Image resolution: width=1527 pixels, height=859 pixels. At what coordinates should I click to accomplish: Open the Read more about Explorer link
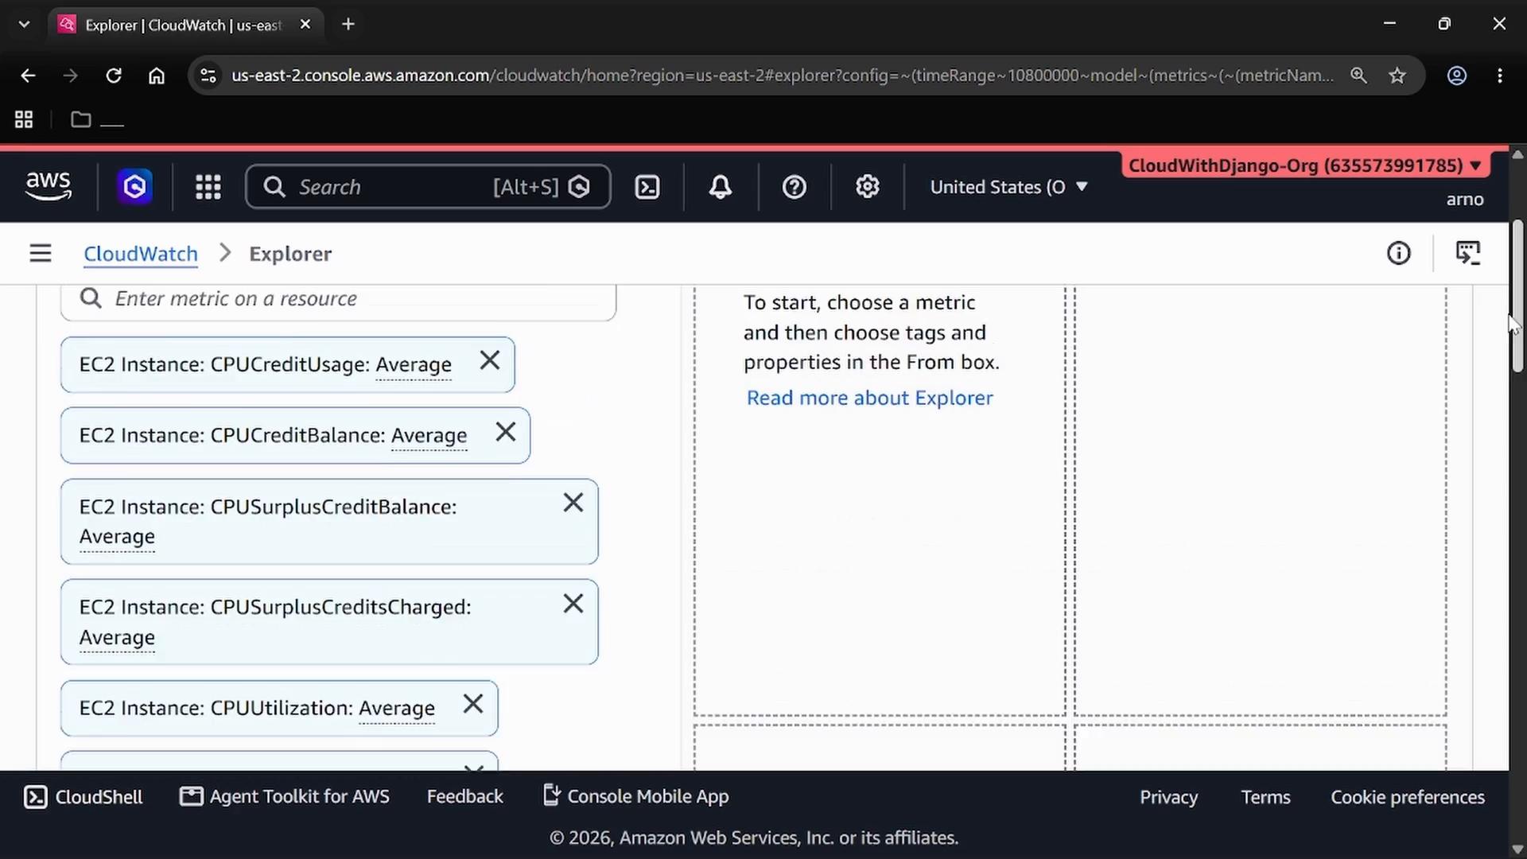pos(869,398)
